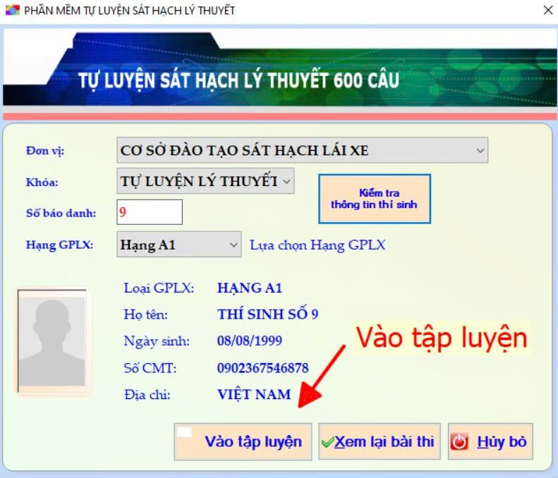Click the app icon in the title bar
Screen dimensions: 558x478
point(13,11)
